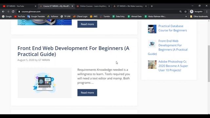Viewport: 210px width, 118px height.
Task: Open the CPanel Login bookmark
Action: pos(80,16)
